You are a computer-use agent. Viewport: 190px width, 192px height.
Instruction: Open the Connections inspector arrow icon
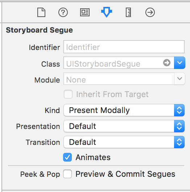(150, 12)
